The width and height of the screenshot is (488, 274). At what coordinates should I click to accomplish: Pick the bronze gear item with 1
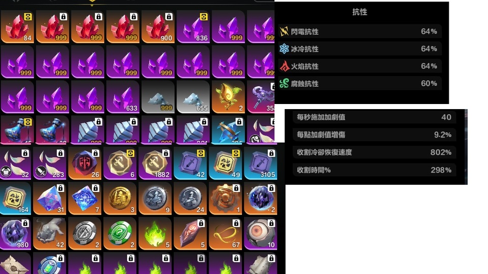pos(225,198)
